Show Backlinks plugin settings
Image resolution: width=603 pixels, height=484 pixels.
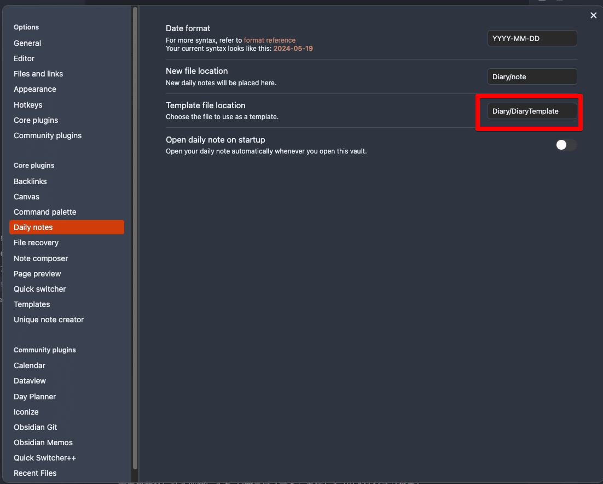30,181
